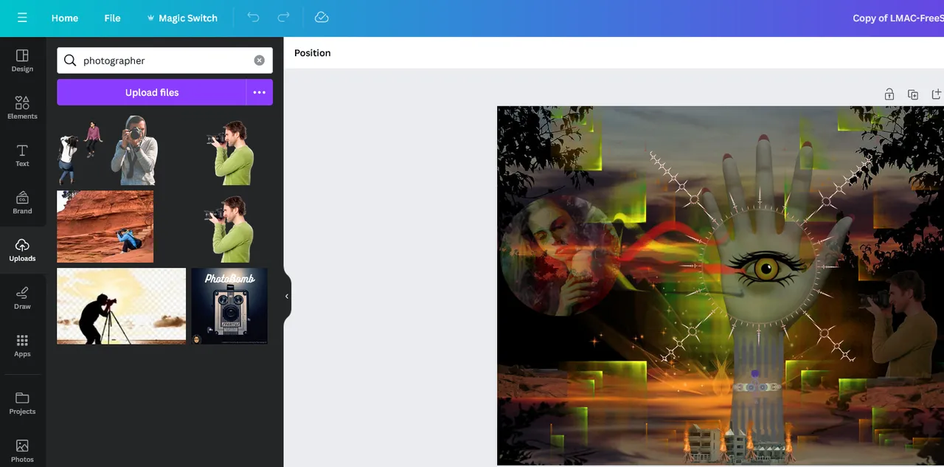
Task: Click the design title Copy of LMAC
Action: [898, 18]
